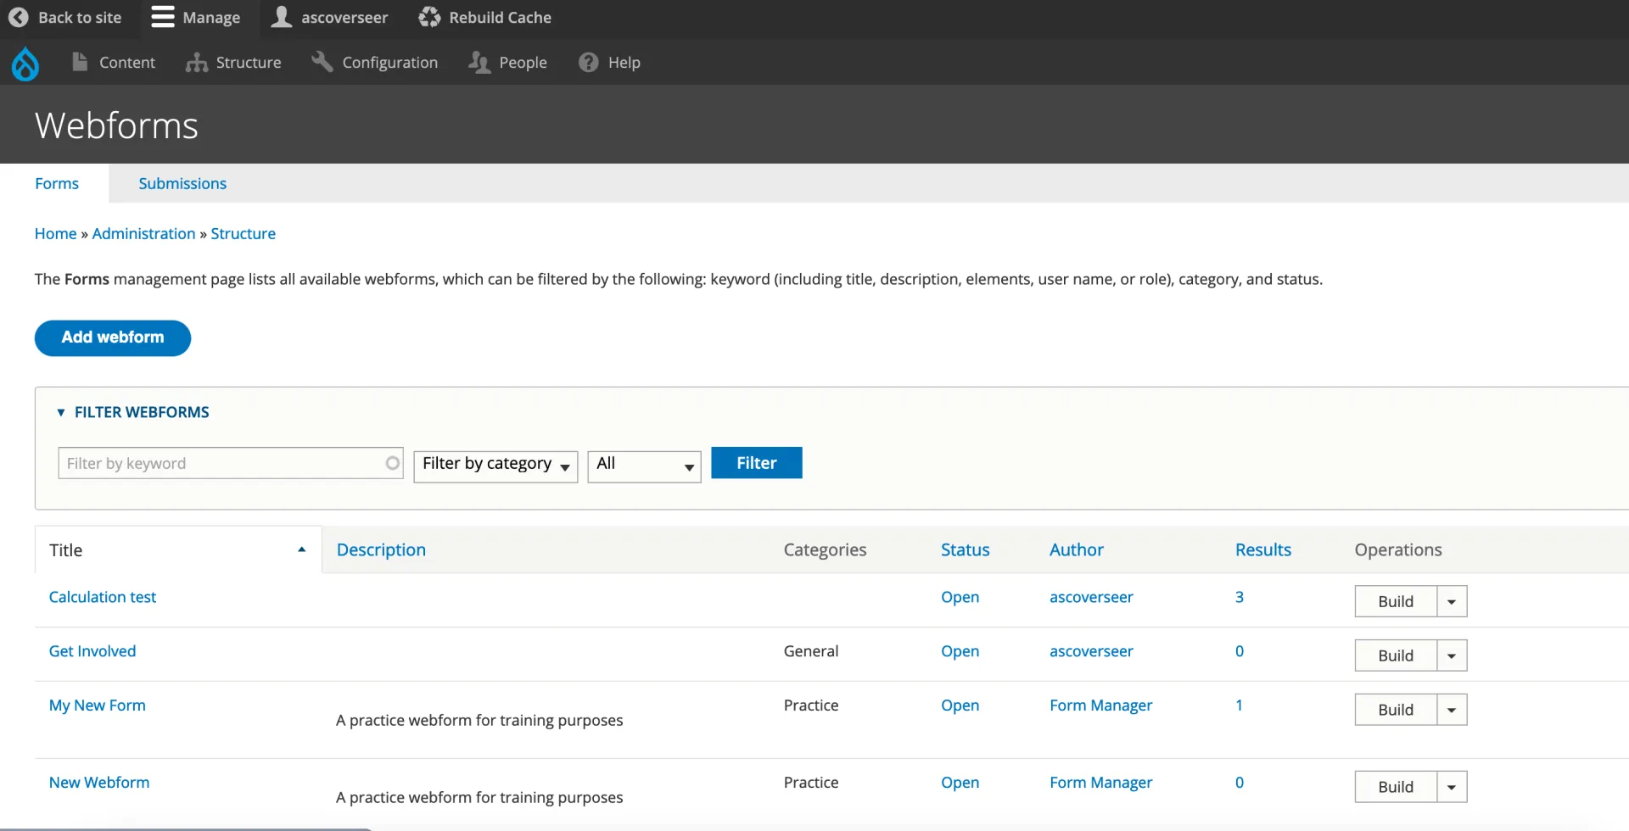
Task: Click the blue Filter button
Action: coord(756,463)
